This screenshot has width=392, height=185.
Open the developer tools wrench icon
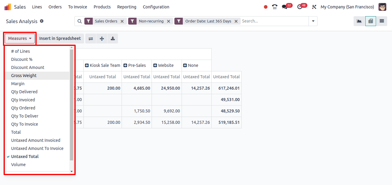click(x=314, y=7)
